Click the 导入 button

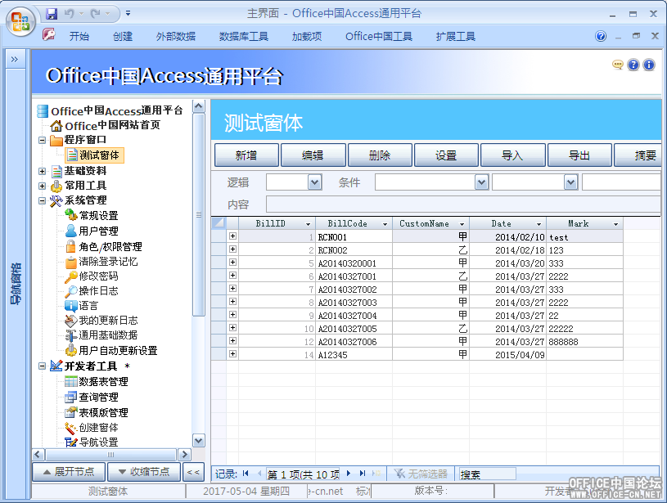[512, 155]
